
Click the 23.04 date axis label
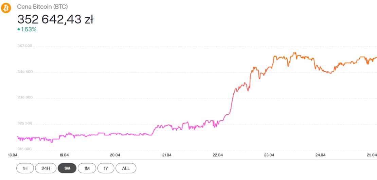[x=269, y=155]
